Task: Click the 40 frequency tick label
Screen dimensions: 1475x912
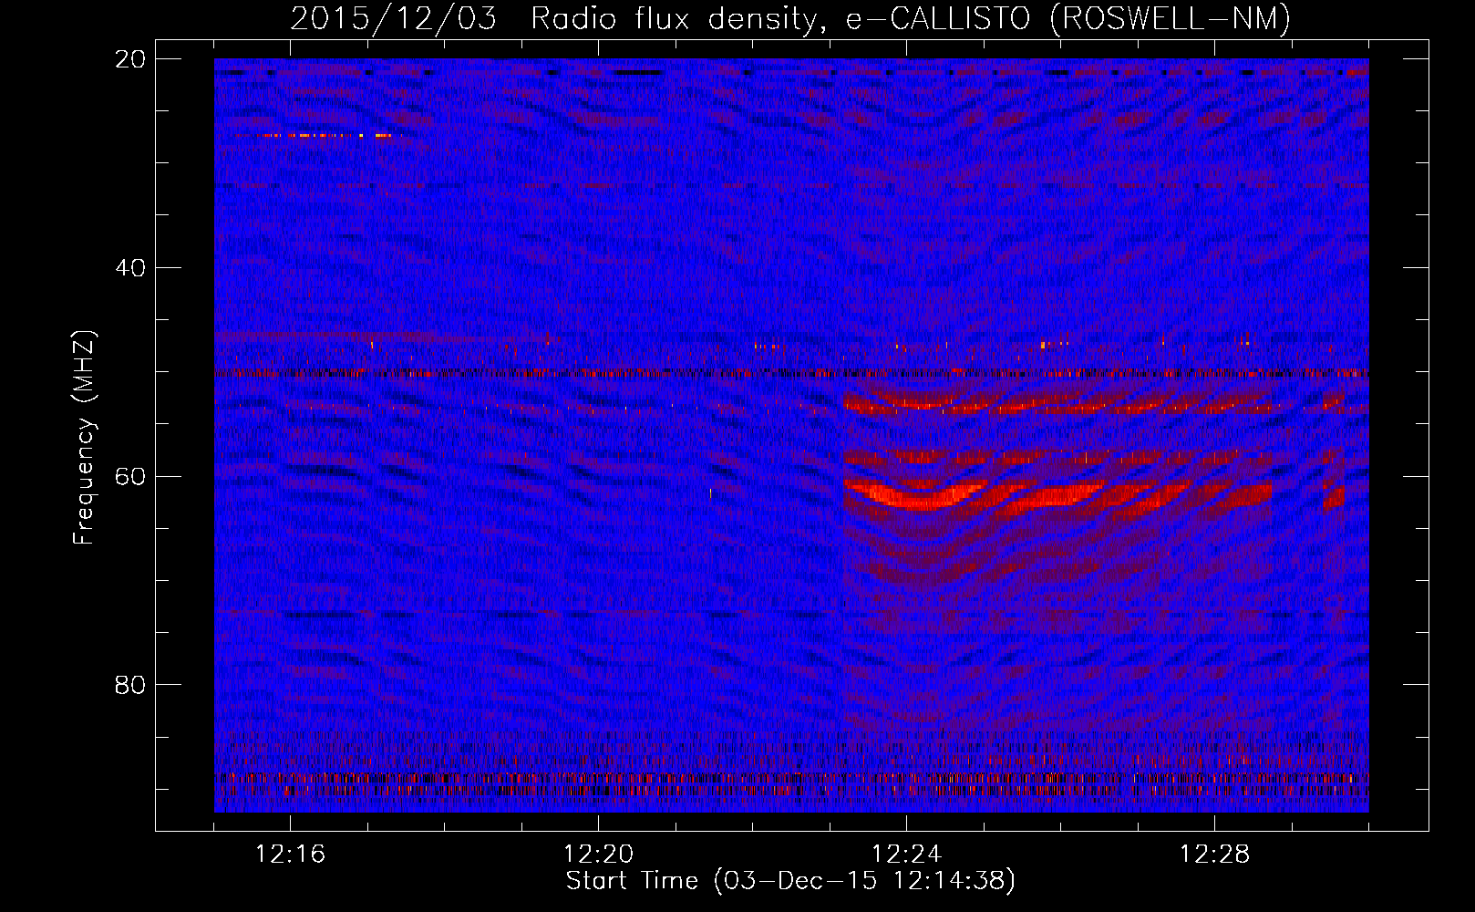Action: (x=130, y=268)
